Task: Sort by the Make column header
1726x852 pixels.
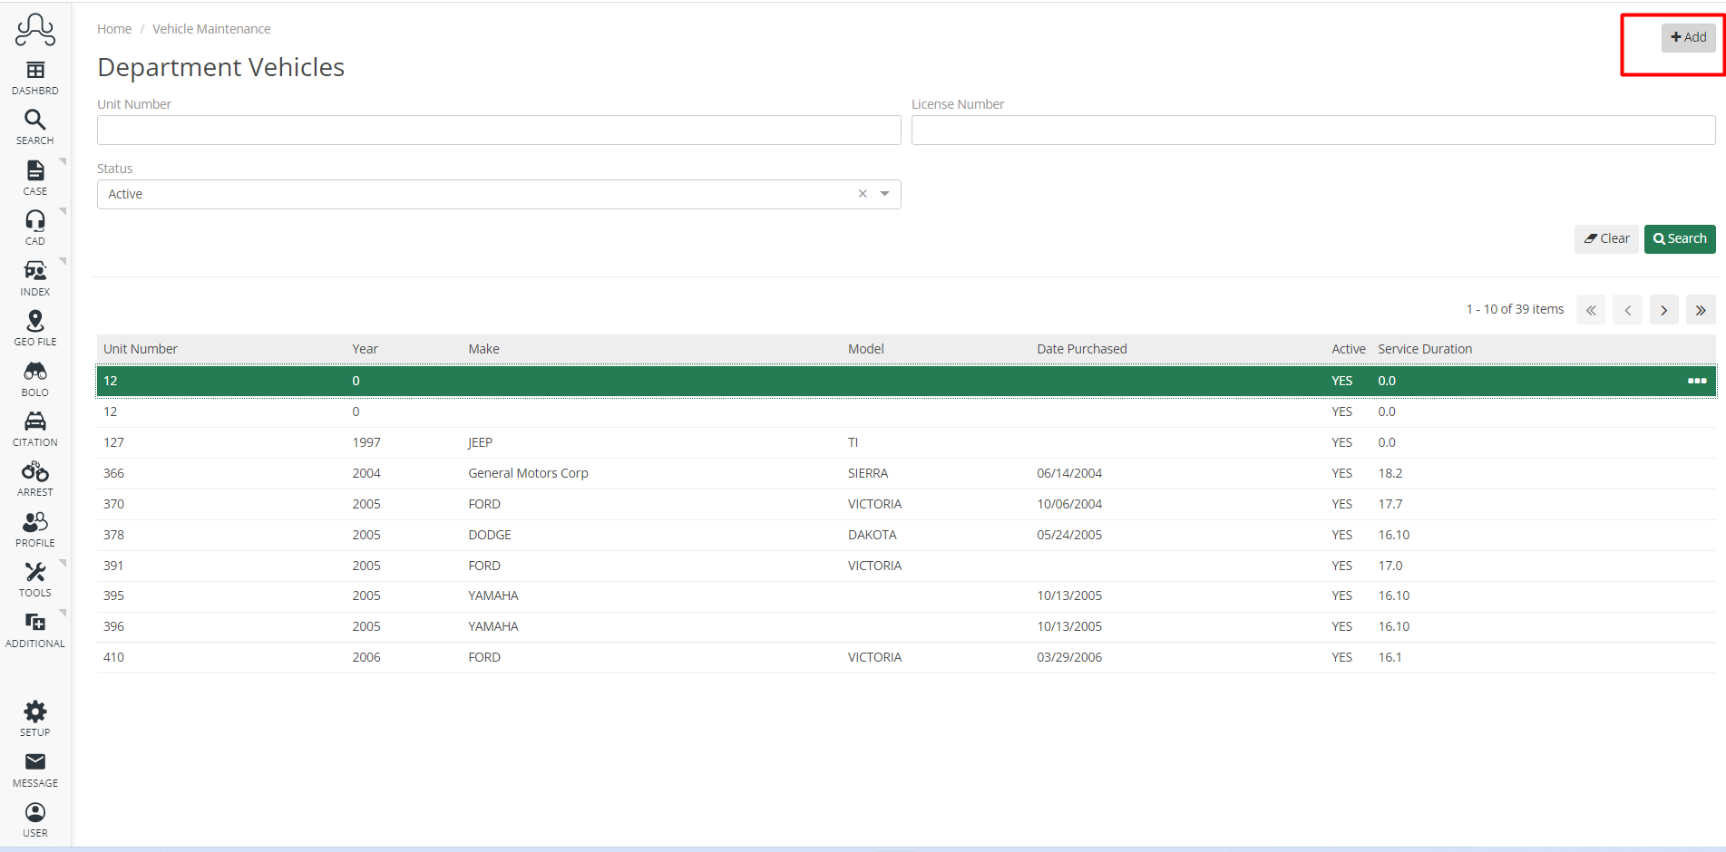Action: click(x=484, y=349)
